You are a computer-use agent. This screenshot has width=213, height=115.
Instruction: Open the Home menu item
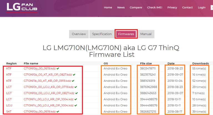point(108,7)
